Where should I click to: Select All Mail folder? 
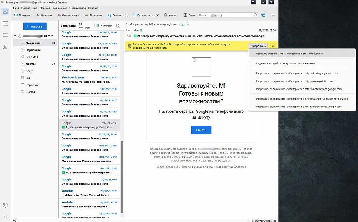click(35, 64)
